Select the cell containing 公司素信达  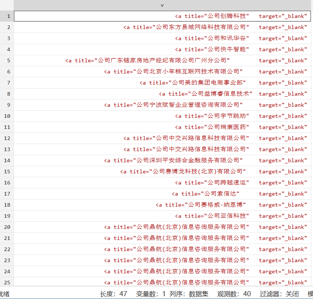tap(162, 194)
